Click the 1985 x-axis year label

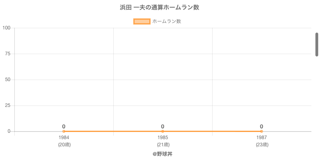pyautogui.click(x=163, y=138)
